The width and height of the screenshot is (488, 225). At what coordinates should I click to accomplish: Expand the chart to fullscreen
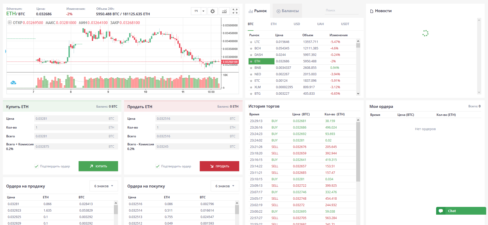tap(235, 11)
